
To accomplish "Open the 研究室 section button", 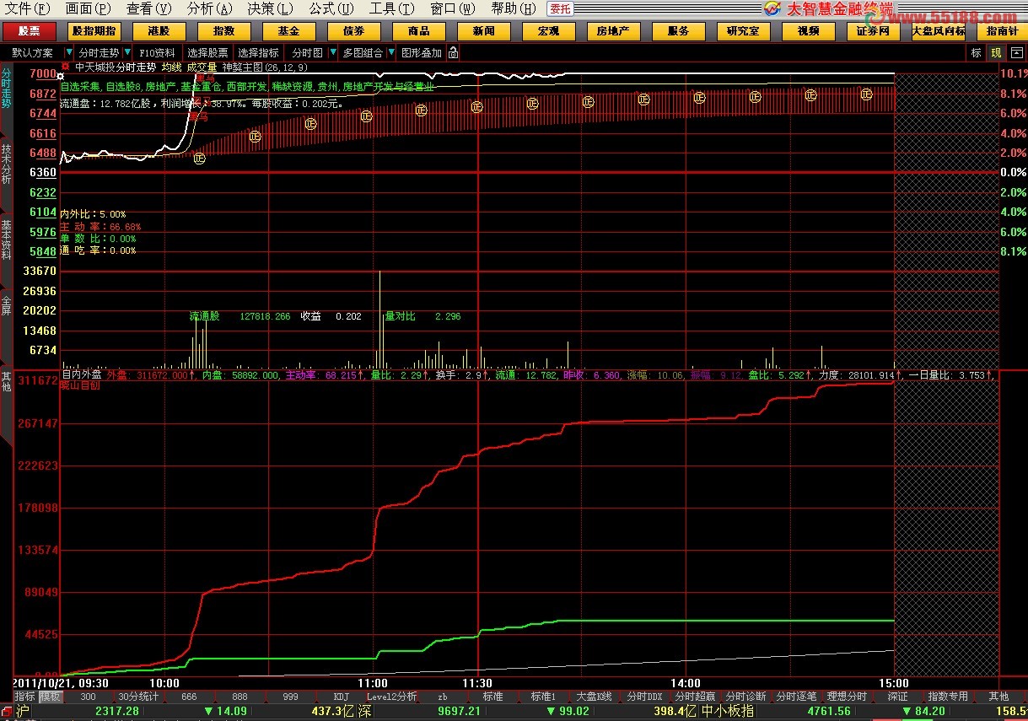I will tap(743, 31).
